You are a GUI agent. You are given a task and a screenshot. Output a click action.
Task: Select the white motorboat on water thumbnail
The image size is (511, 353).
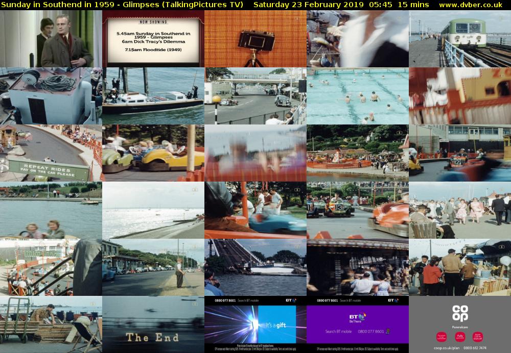click(x=153, y=96)
